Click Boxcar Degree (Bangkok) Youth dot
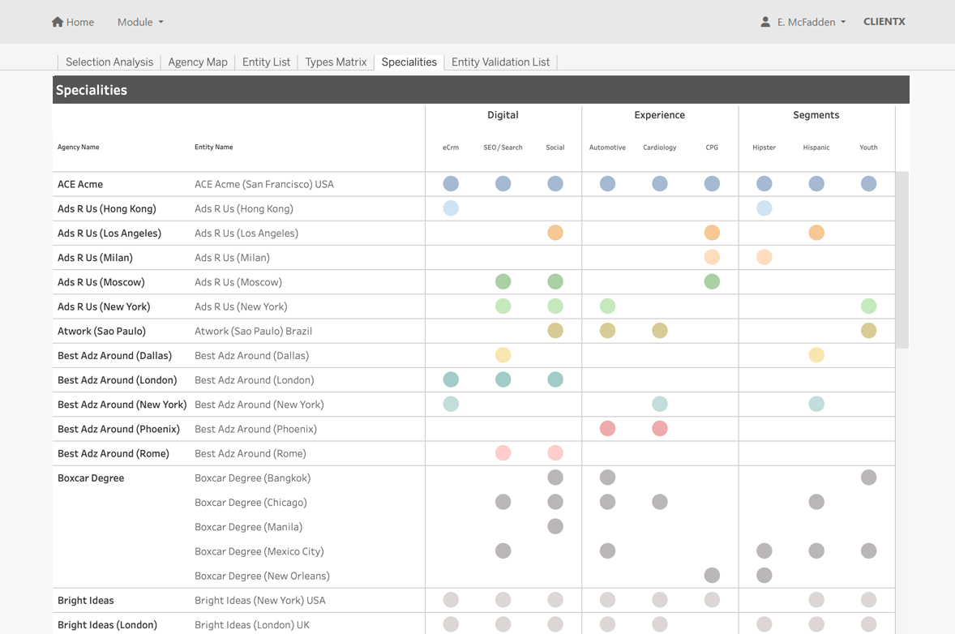Screen dimensions: 955x634 click(x=868, y=477)
